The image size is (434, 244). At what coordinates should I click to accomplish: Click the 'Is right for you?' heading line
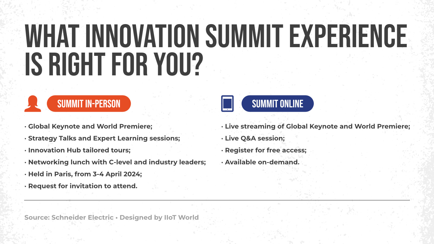pos(114,64)
